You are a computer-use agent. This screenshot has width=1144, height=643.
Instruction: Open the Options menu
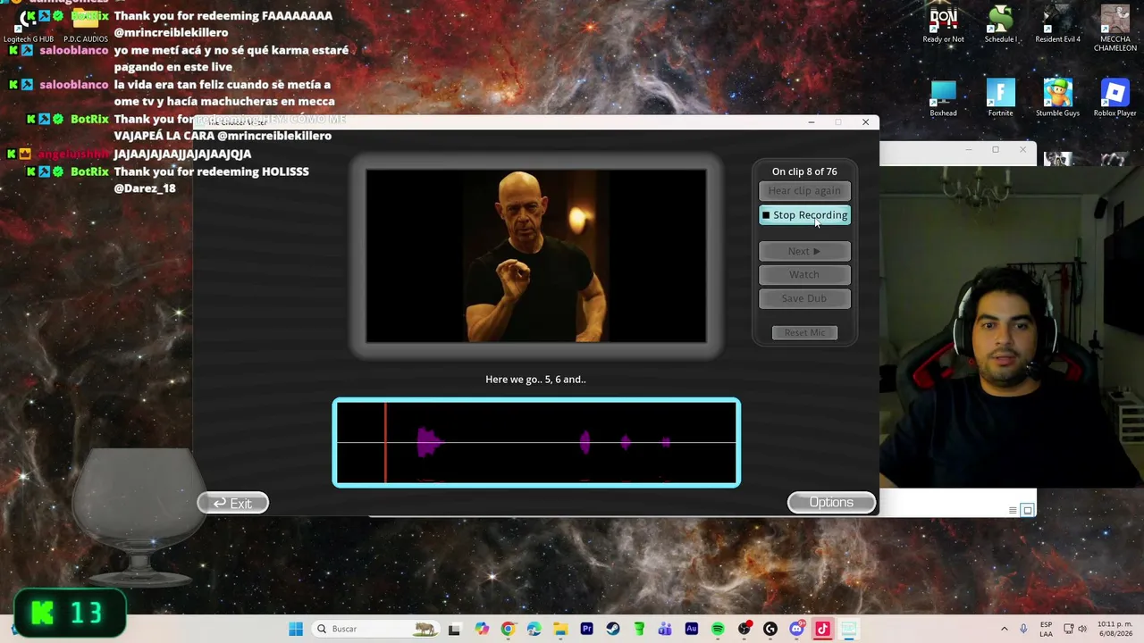(x=831, y=503)
